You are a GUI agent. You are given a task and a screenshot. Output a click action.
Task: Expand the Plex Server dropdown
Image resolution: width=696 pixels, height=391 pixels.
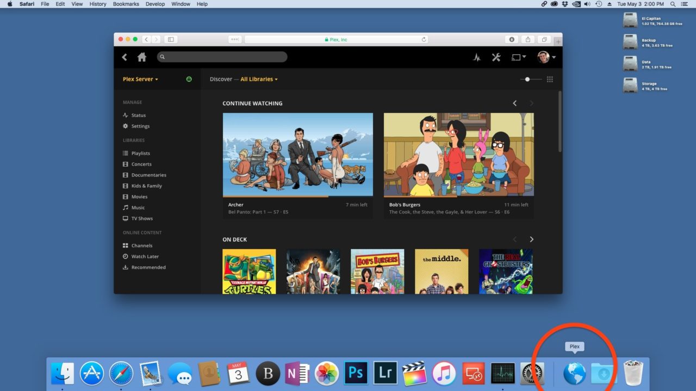tap(140, 79)
